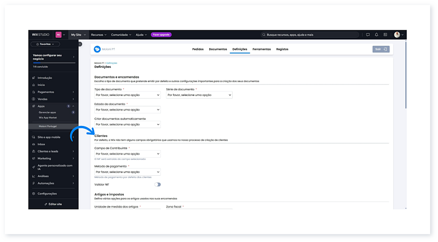438x242 pixels.
Task: Collapse the Apps section in sidebar
Action: pyautogui.click(x=74, y=106)
